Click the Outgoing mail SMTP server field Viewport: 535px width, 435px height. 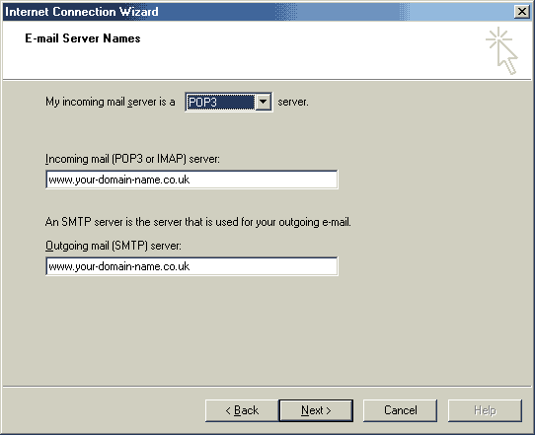(191, 266)
